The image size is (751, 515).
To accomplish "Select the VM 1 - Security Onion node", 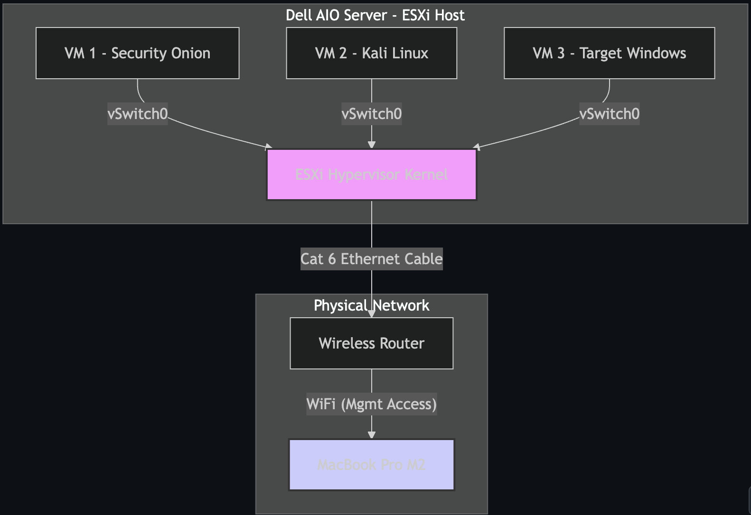I will point(137,53).
